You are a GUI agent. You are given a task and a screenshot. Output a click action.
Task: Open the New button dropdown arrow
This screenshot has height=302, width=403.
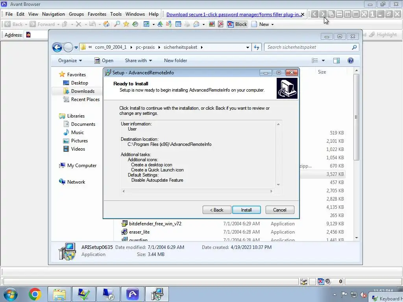[x=272, y=24]
